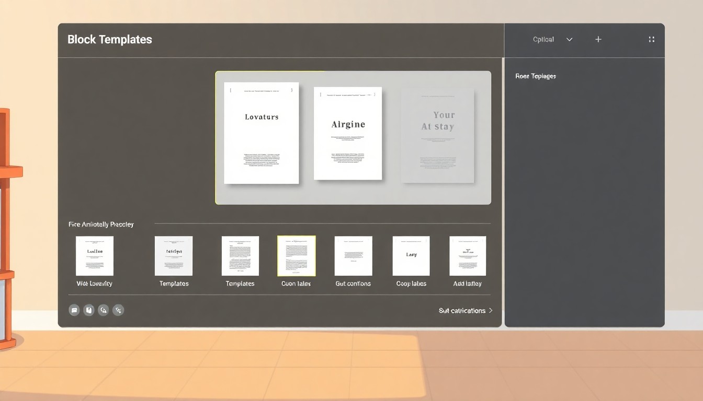Select the Coop labes thumbnail
The height and width of the screenshot is (401, 703).
411,256
